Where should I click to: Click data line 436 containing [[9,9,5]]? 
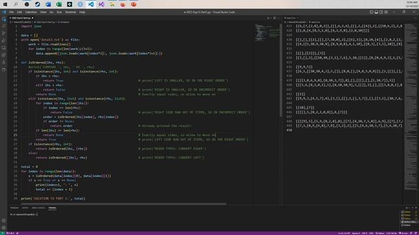pyautogui.click(x=304, y=67)
